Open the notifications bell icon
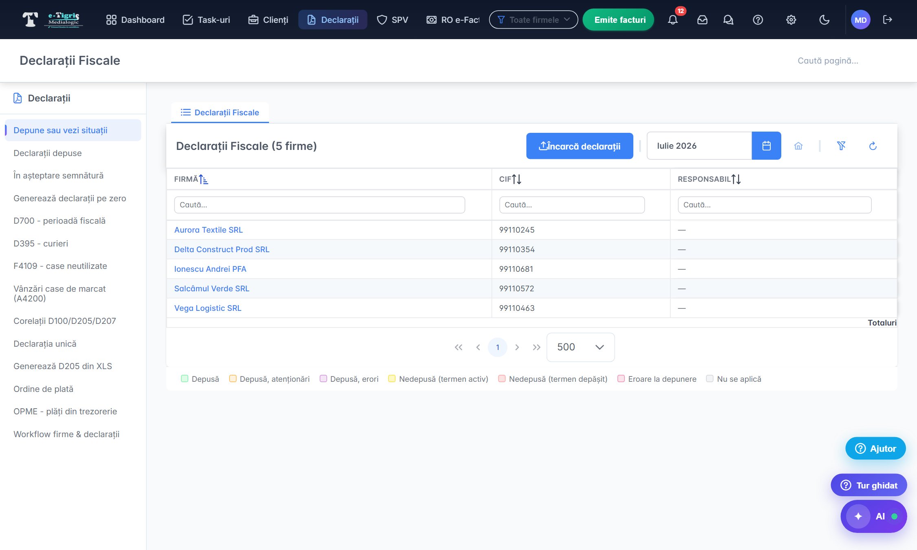This screenshot has width=917, height=550. 673,20
